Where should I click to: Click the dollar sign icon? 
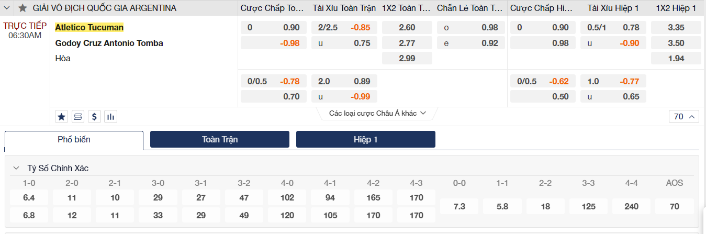pyautogui.click(x=94, y=116)
